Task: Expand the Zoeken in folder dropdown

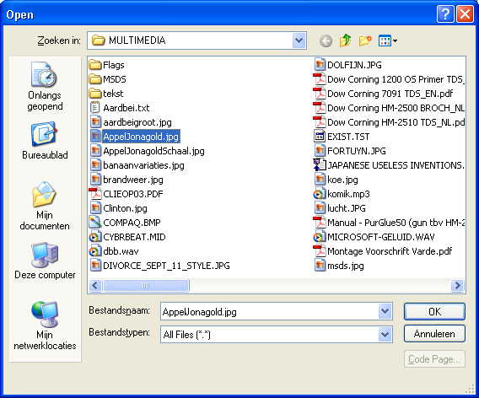Action: coord(299,40)
